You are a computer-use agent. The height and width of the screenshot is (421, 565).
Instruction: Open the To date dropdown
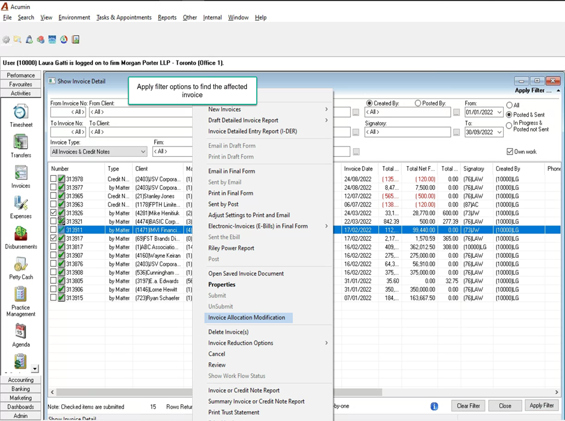click(x=499, y=132)
